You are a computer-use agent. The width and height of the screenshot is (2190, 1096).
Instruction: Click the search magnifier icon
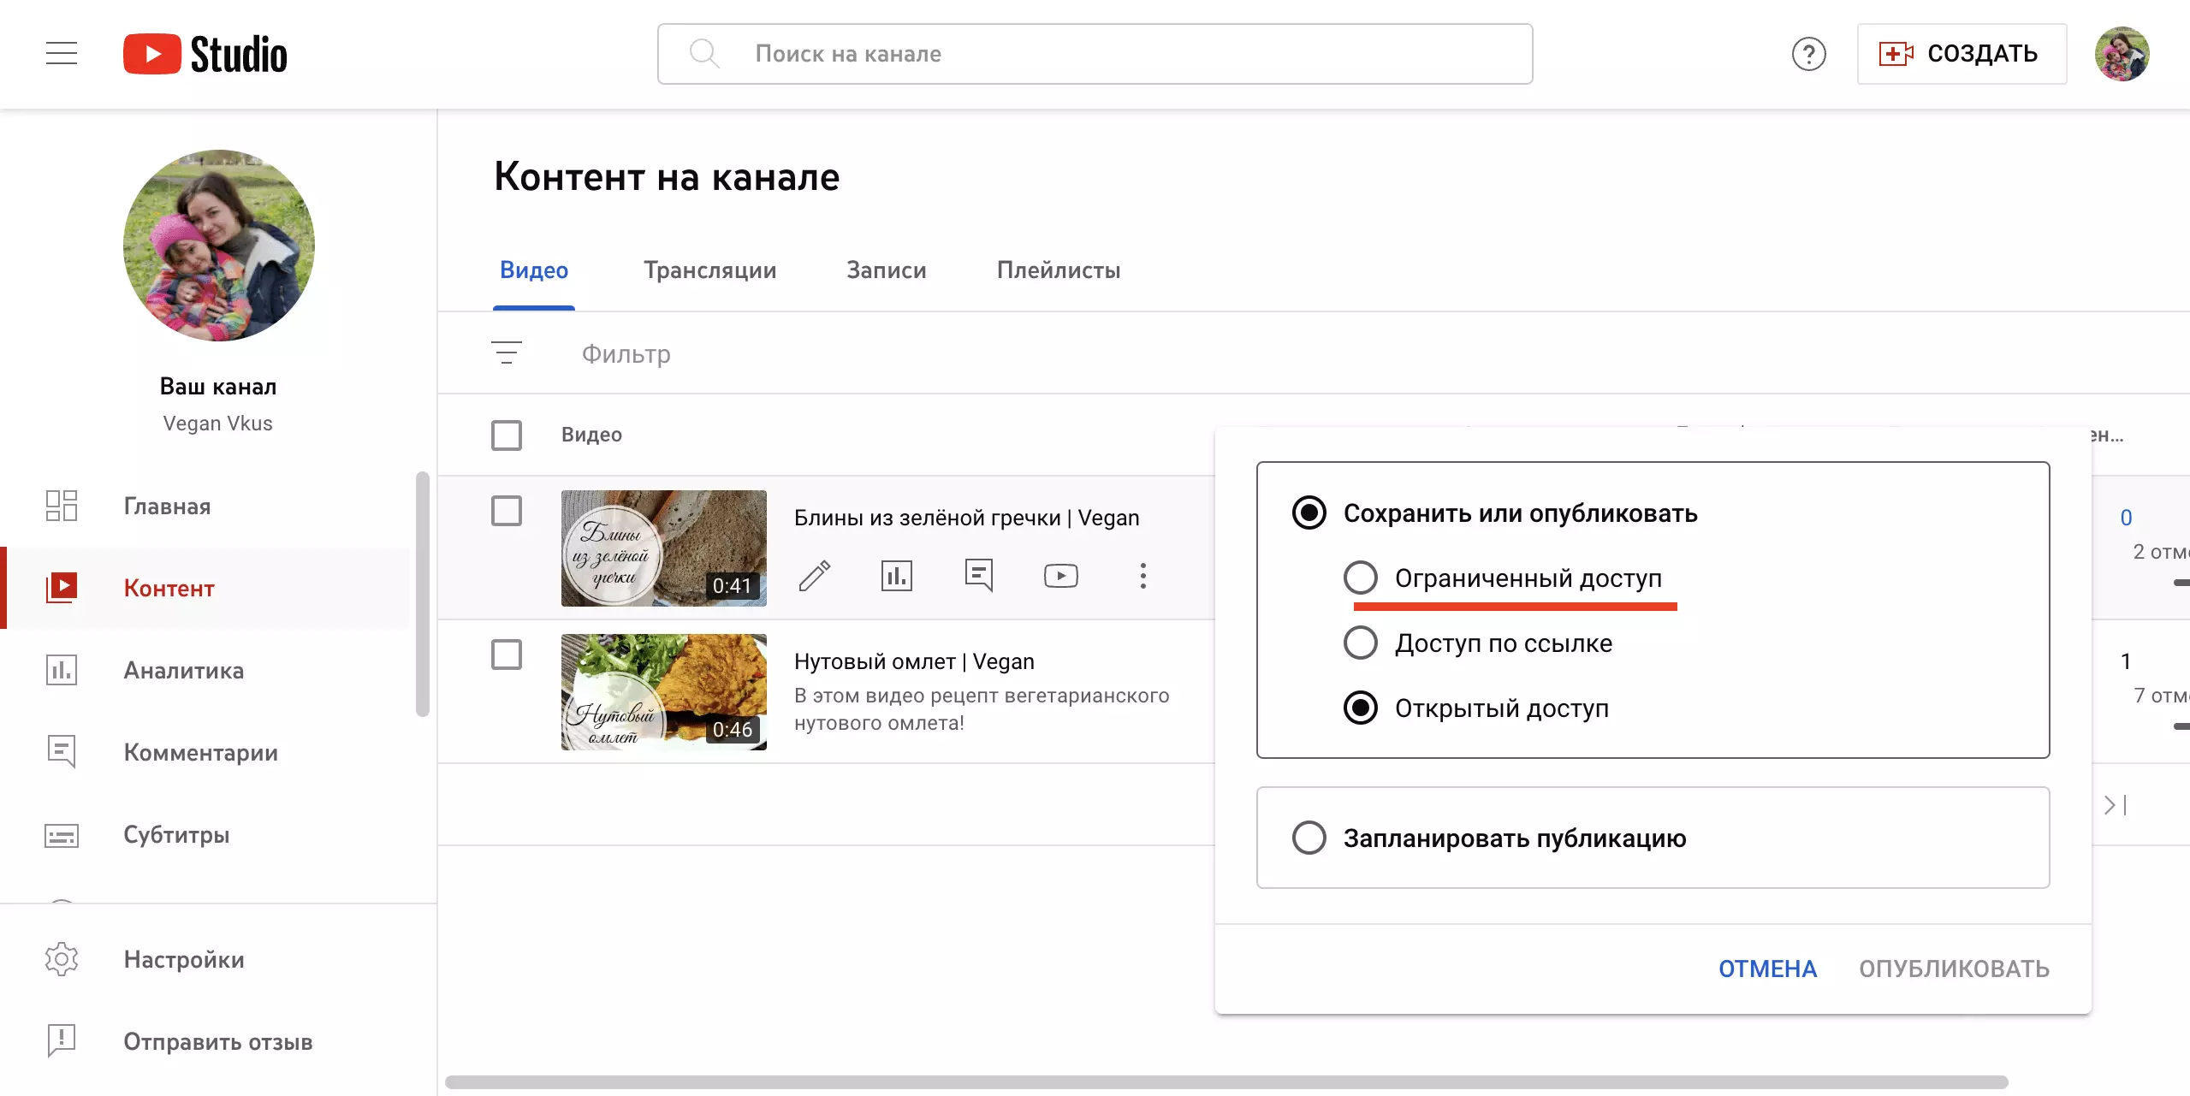pos(703,53)
